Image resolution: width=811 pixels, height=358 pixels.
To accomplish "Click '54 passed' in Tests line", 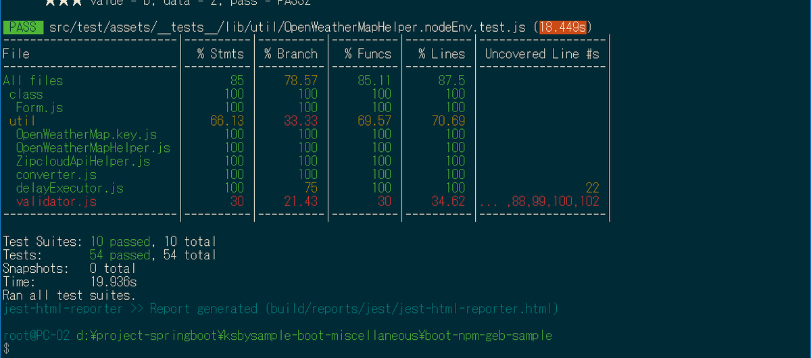I will (120, 255).
